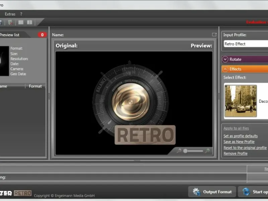This screenshot has height=201, width=268.
Task: Switch to single preview view icon
Action: coord(21,22)
